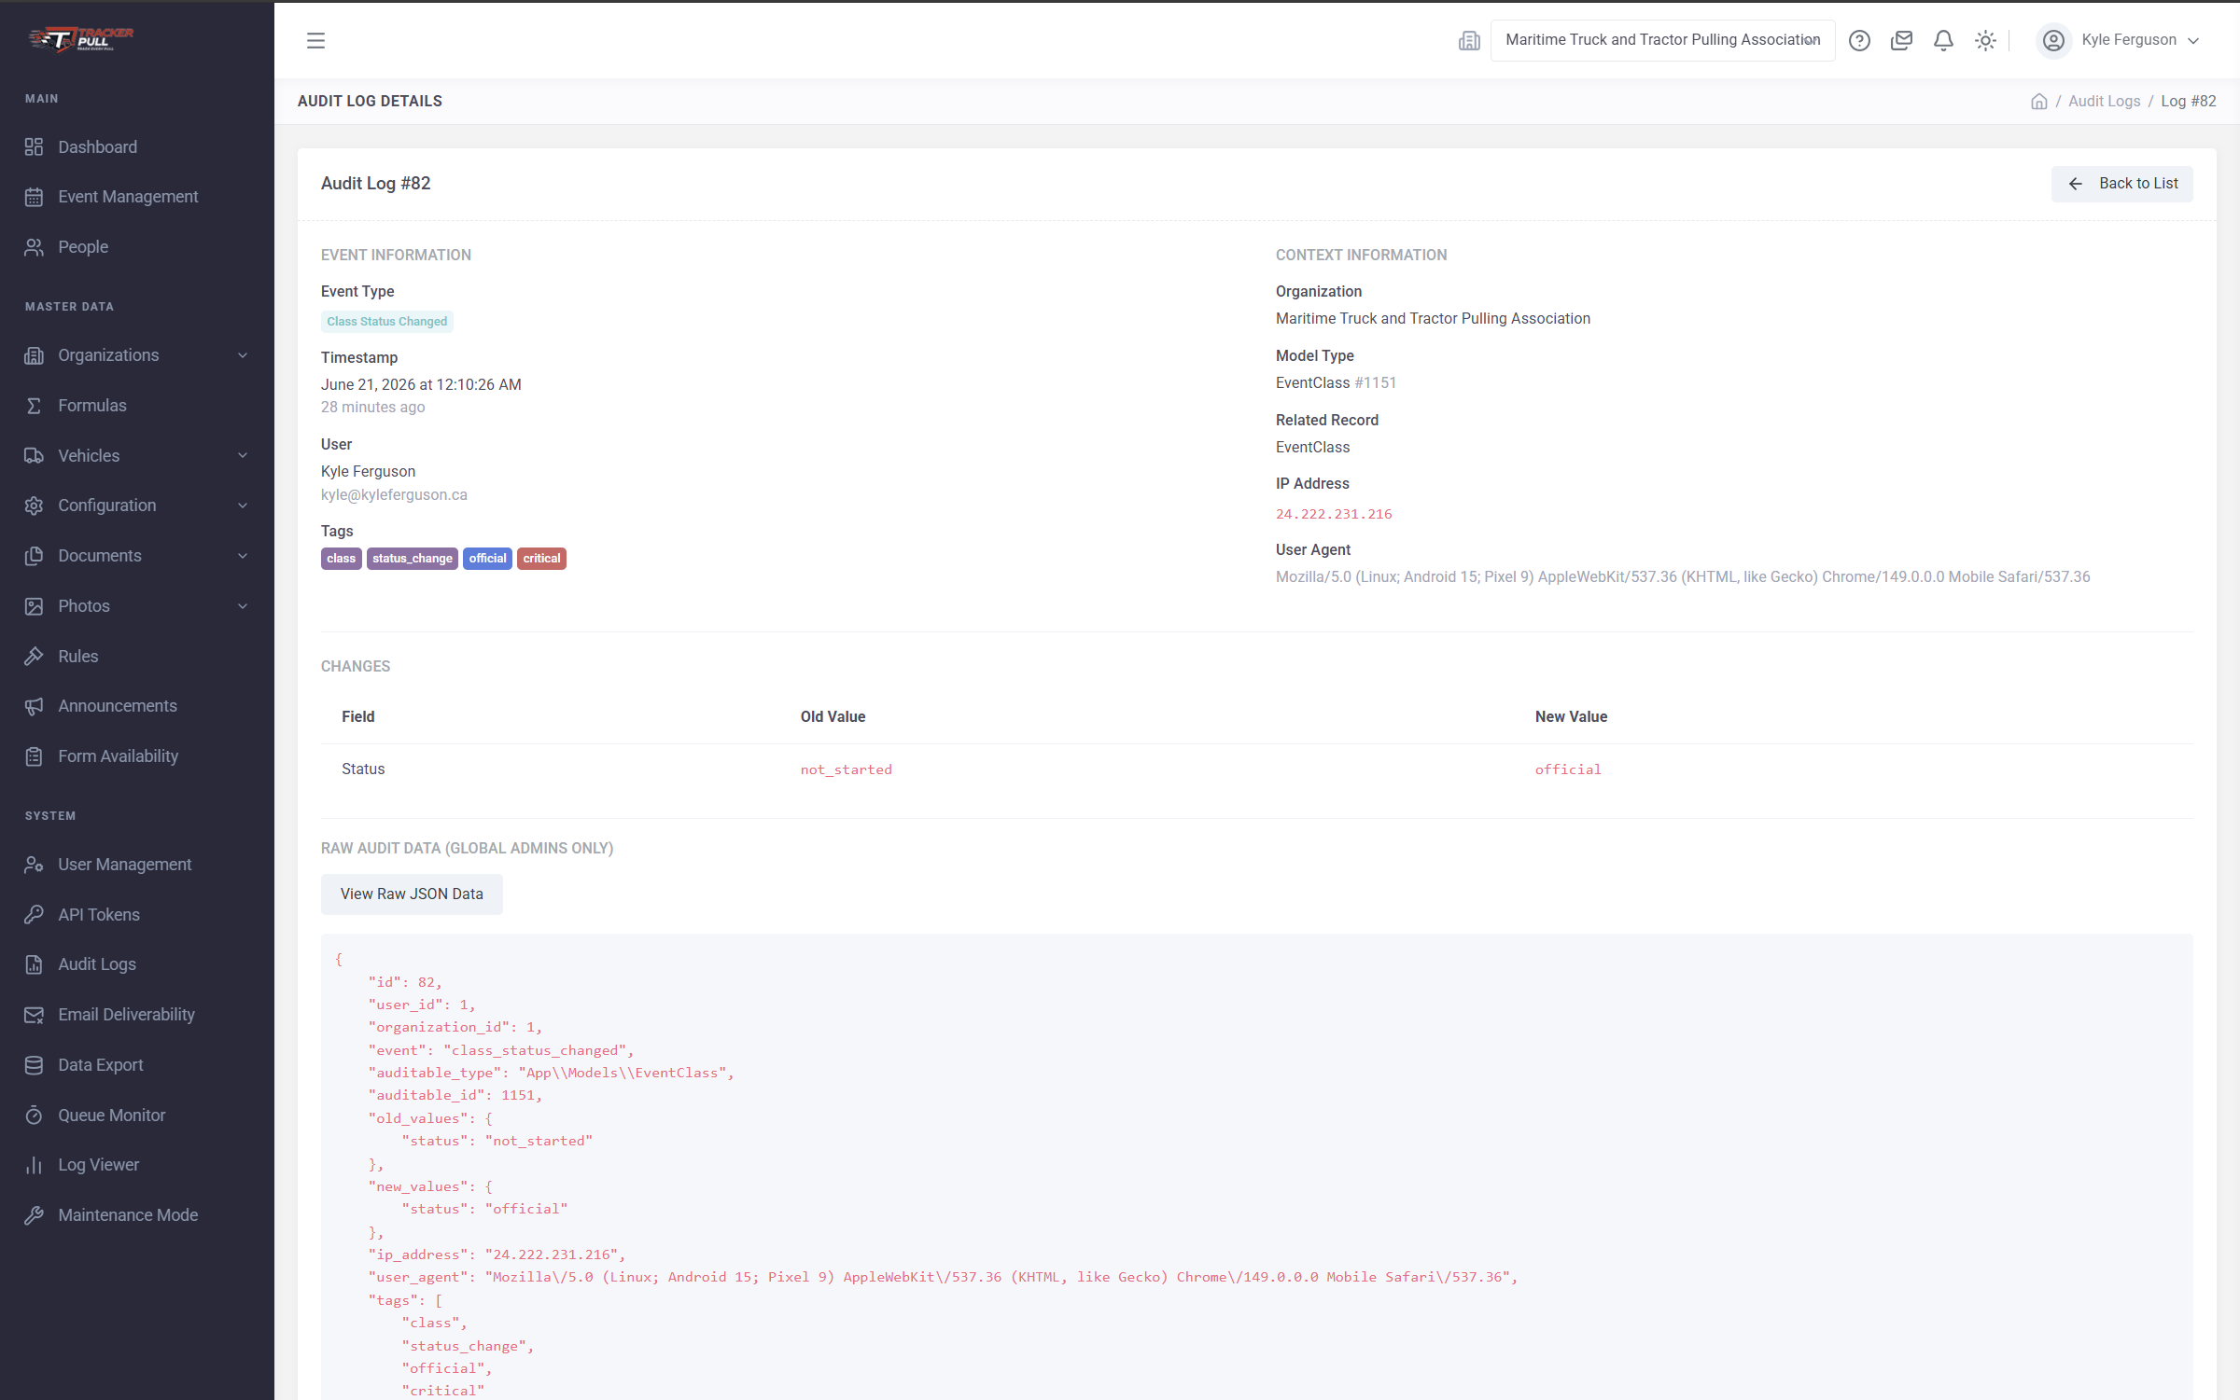Image resolution: width=2240 pixels, height=1400 pixels.
Task: Click the Formulas sigma icon
Action: point(34,406)
